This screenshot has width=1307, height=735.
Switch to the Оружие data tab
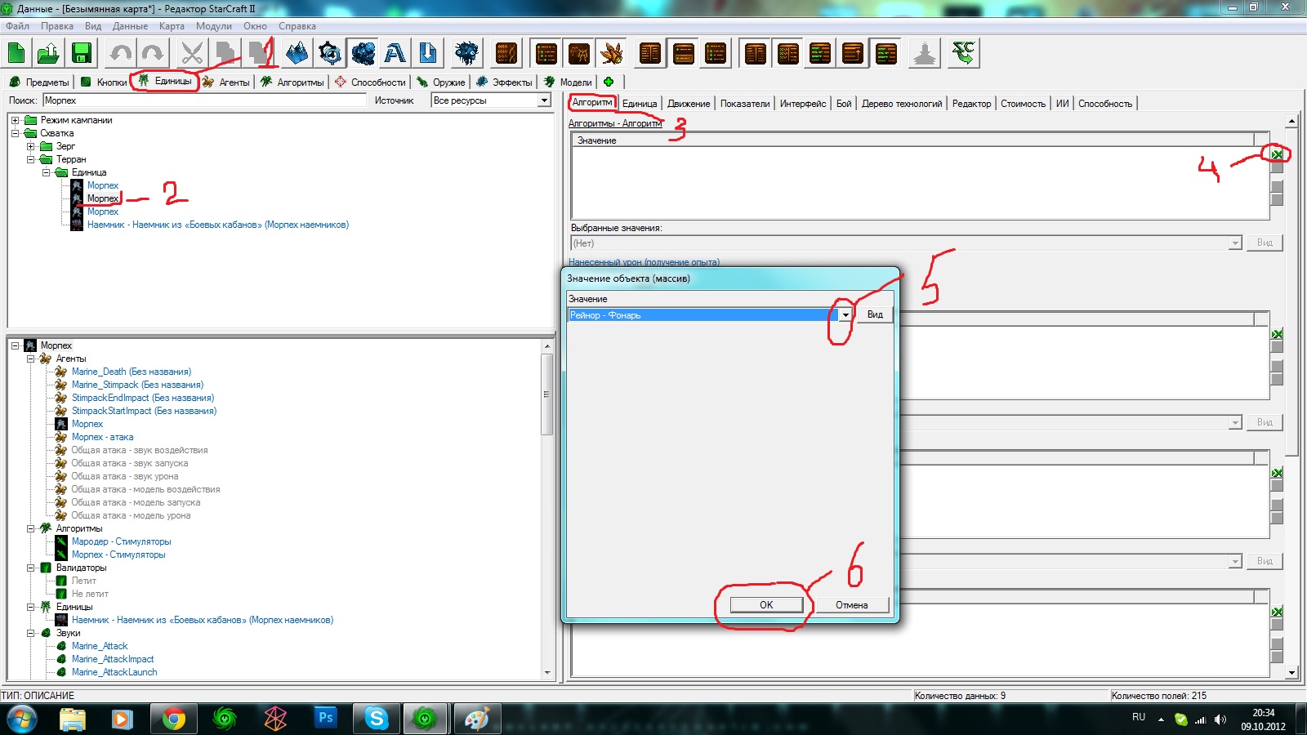coord(441,82)
